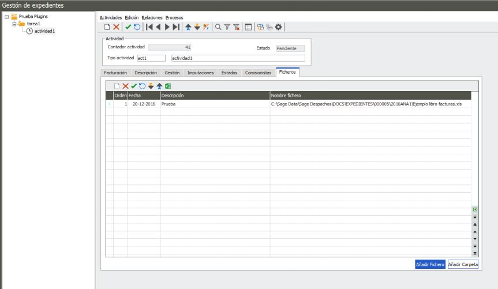Delete row with red X in the Ficheros toolbar
Viewport: 498px width, 289px height.
point(125,86)
